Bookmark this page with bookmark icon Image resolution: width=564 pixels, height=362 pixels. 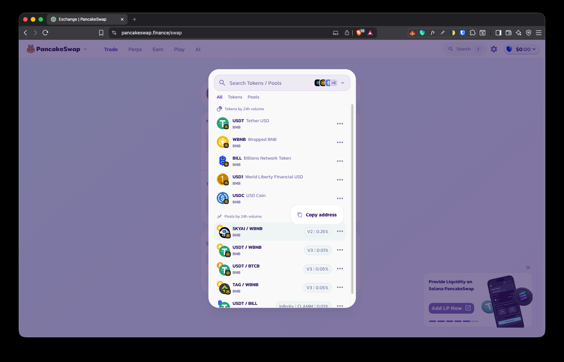click(101, 33)
